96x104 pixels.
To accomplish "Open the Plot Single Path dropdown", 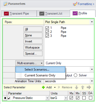I will point(92,22).
